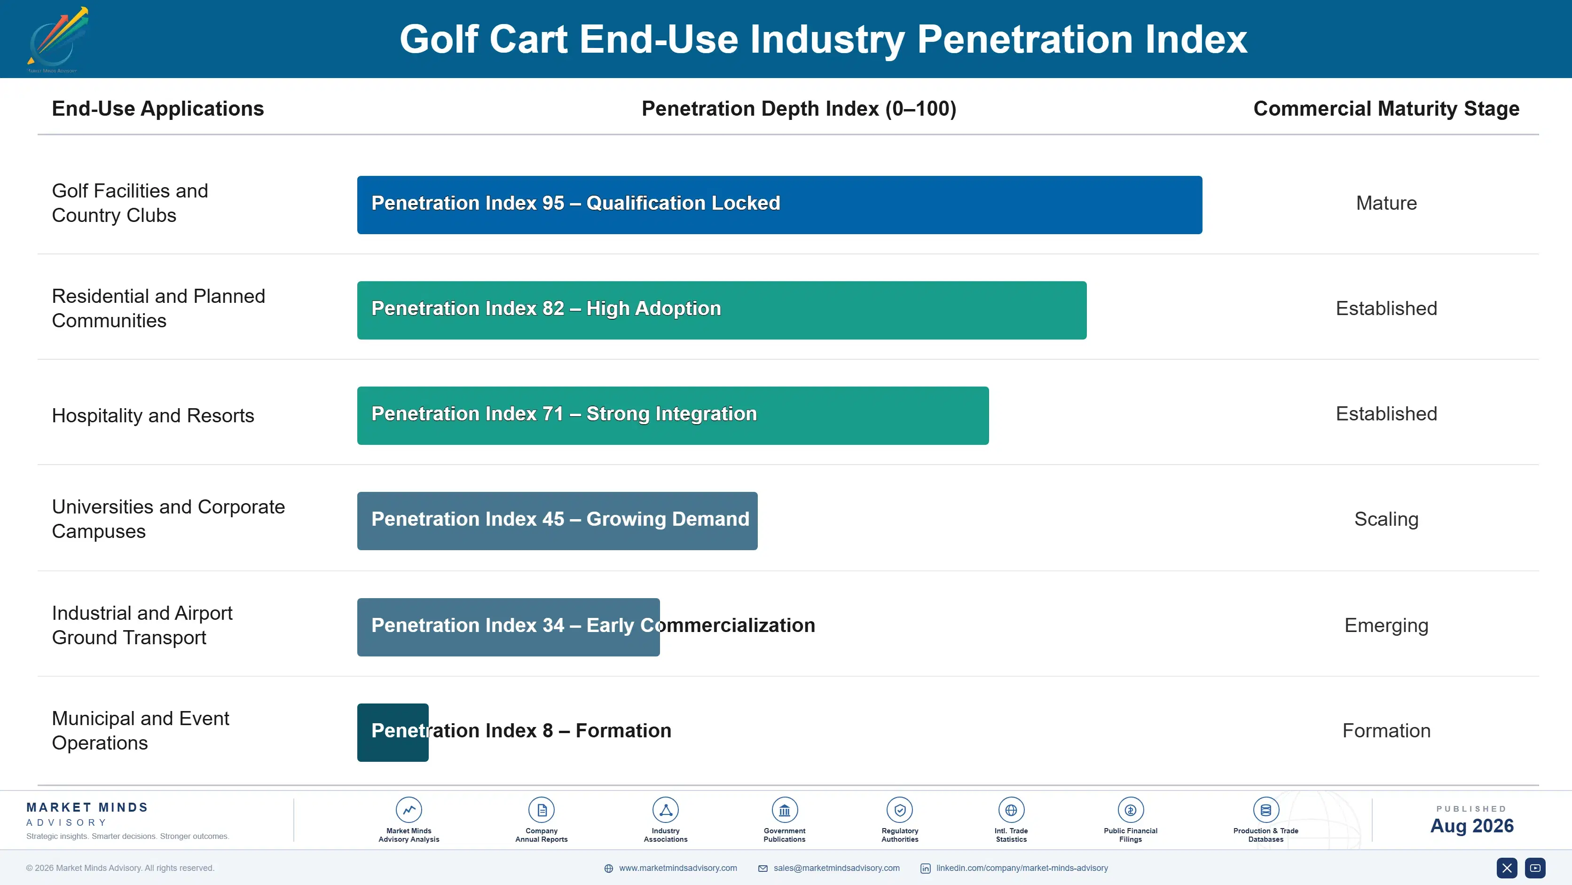
Task: Open the YouTube social icon
Action: [1535, 868]
